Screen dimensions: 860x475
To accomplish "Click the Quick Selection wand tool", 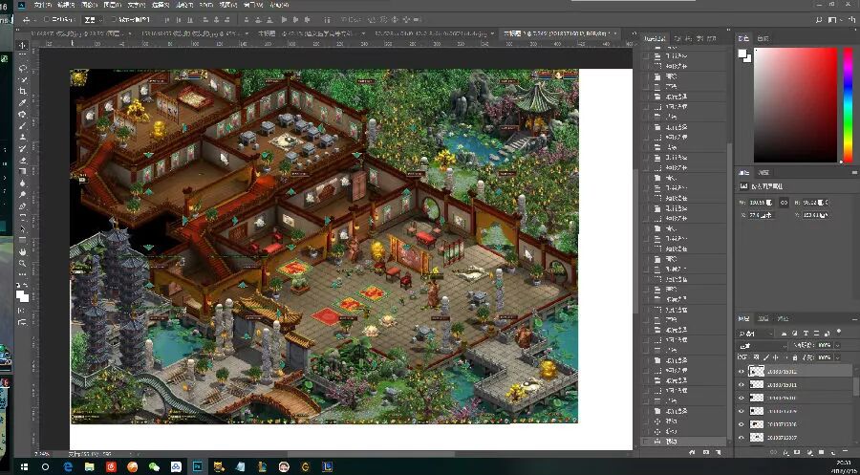I will 22,79.
